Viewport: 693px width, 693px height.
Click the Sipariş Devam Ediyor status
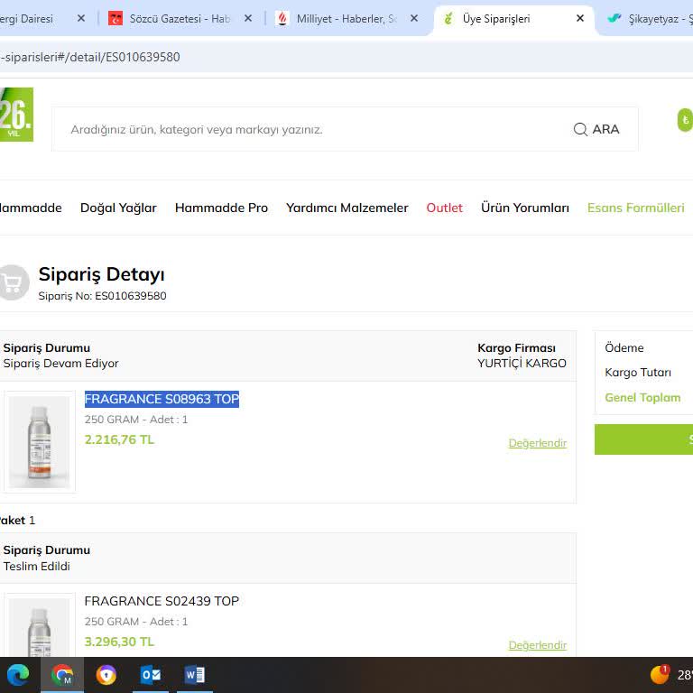coord(61,364)
